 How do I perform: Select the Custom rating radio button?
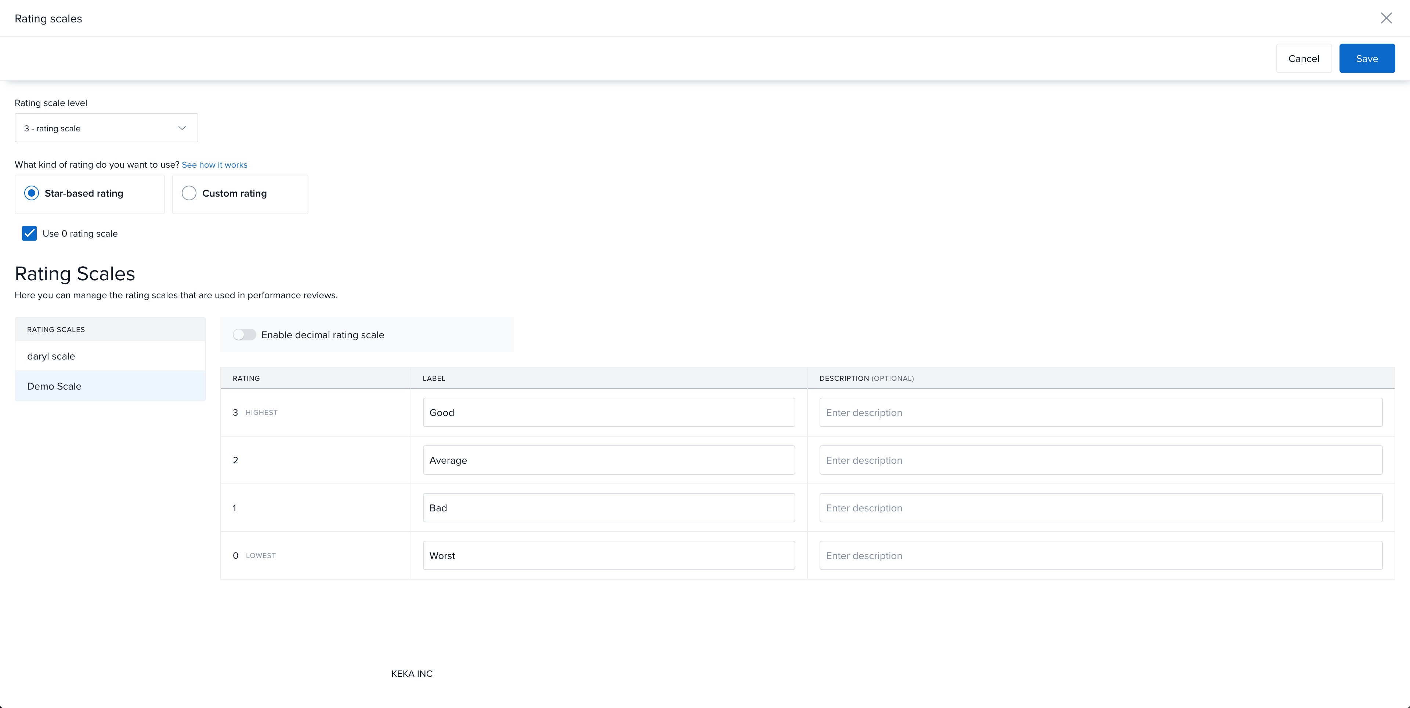coord(189,193)
